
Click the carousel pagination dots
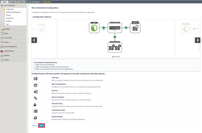tap(116, 57)
